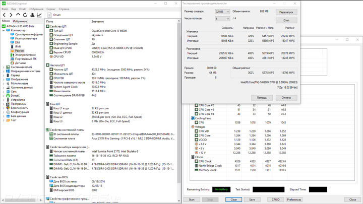Click the Отмена button
Image resolution: width=363 pixels, height=204 pixels.
(286, 98)
